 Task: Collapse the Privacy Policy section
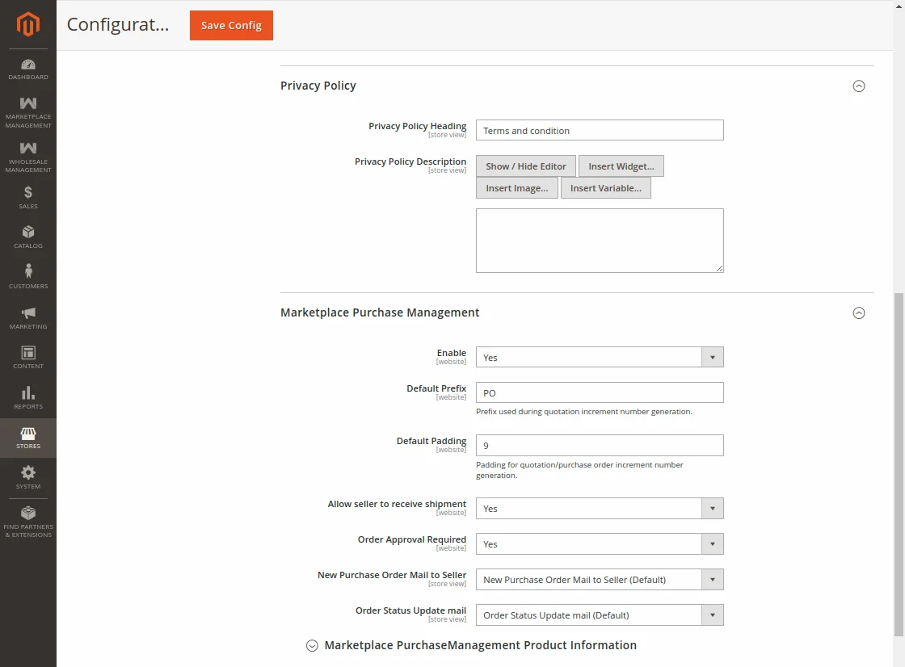tap(859, 86)
